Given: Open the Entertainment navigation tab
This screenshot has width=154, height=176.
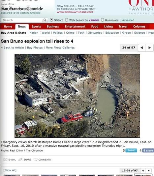Looking at the screenshot, I should 75,26.
